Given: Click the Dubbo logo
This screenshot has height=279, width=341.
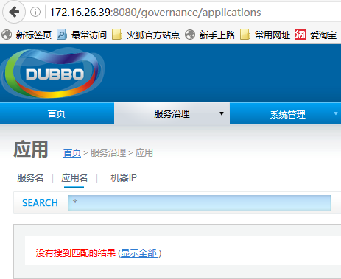Looking at the screenshot, I should click(x=52, y=73).
